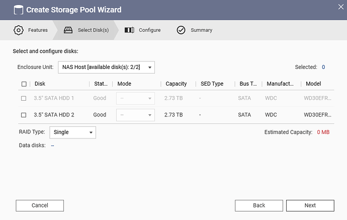This screenshot has height=220, width=347.
Task: Open the Mode dropdown for HDD 1
Action: [135, 98]
